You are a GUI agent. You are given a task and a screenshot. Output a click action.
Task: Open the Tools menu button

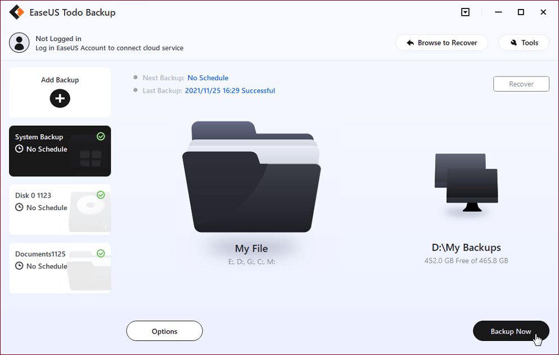524,43
